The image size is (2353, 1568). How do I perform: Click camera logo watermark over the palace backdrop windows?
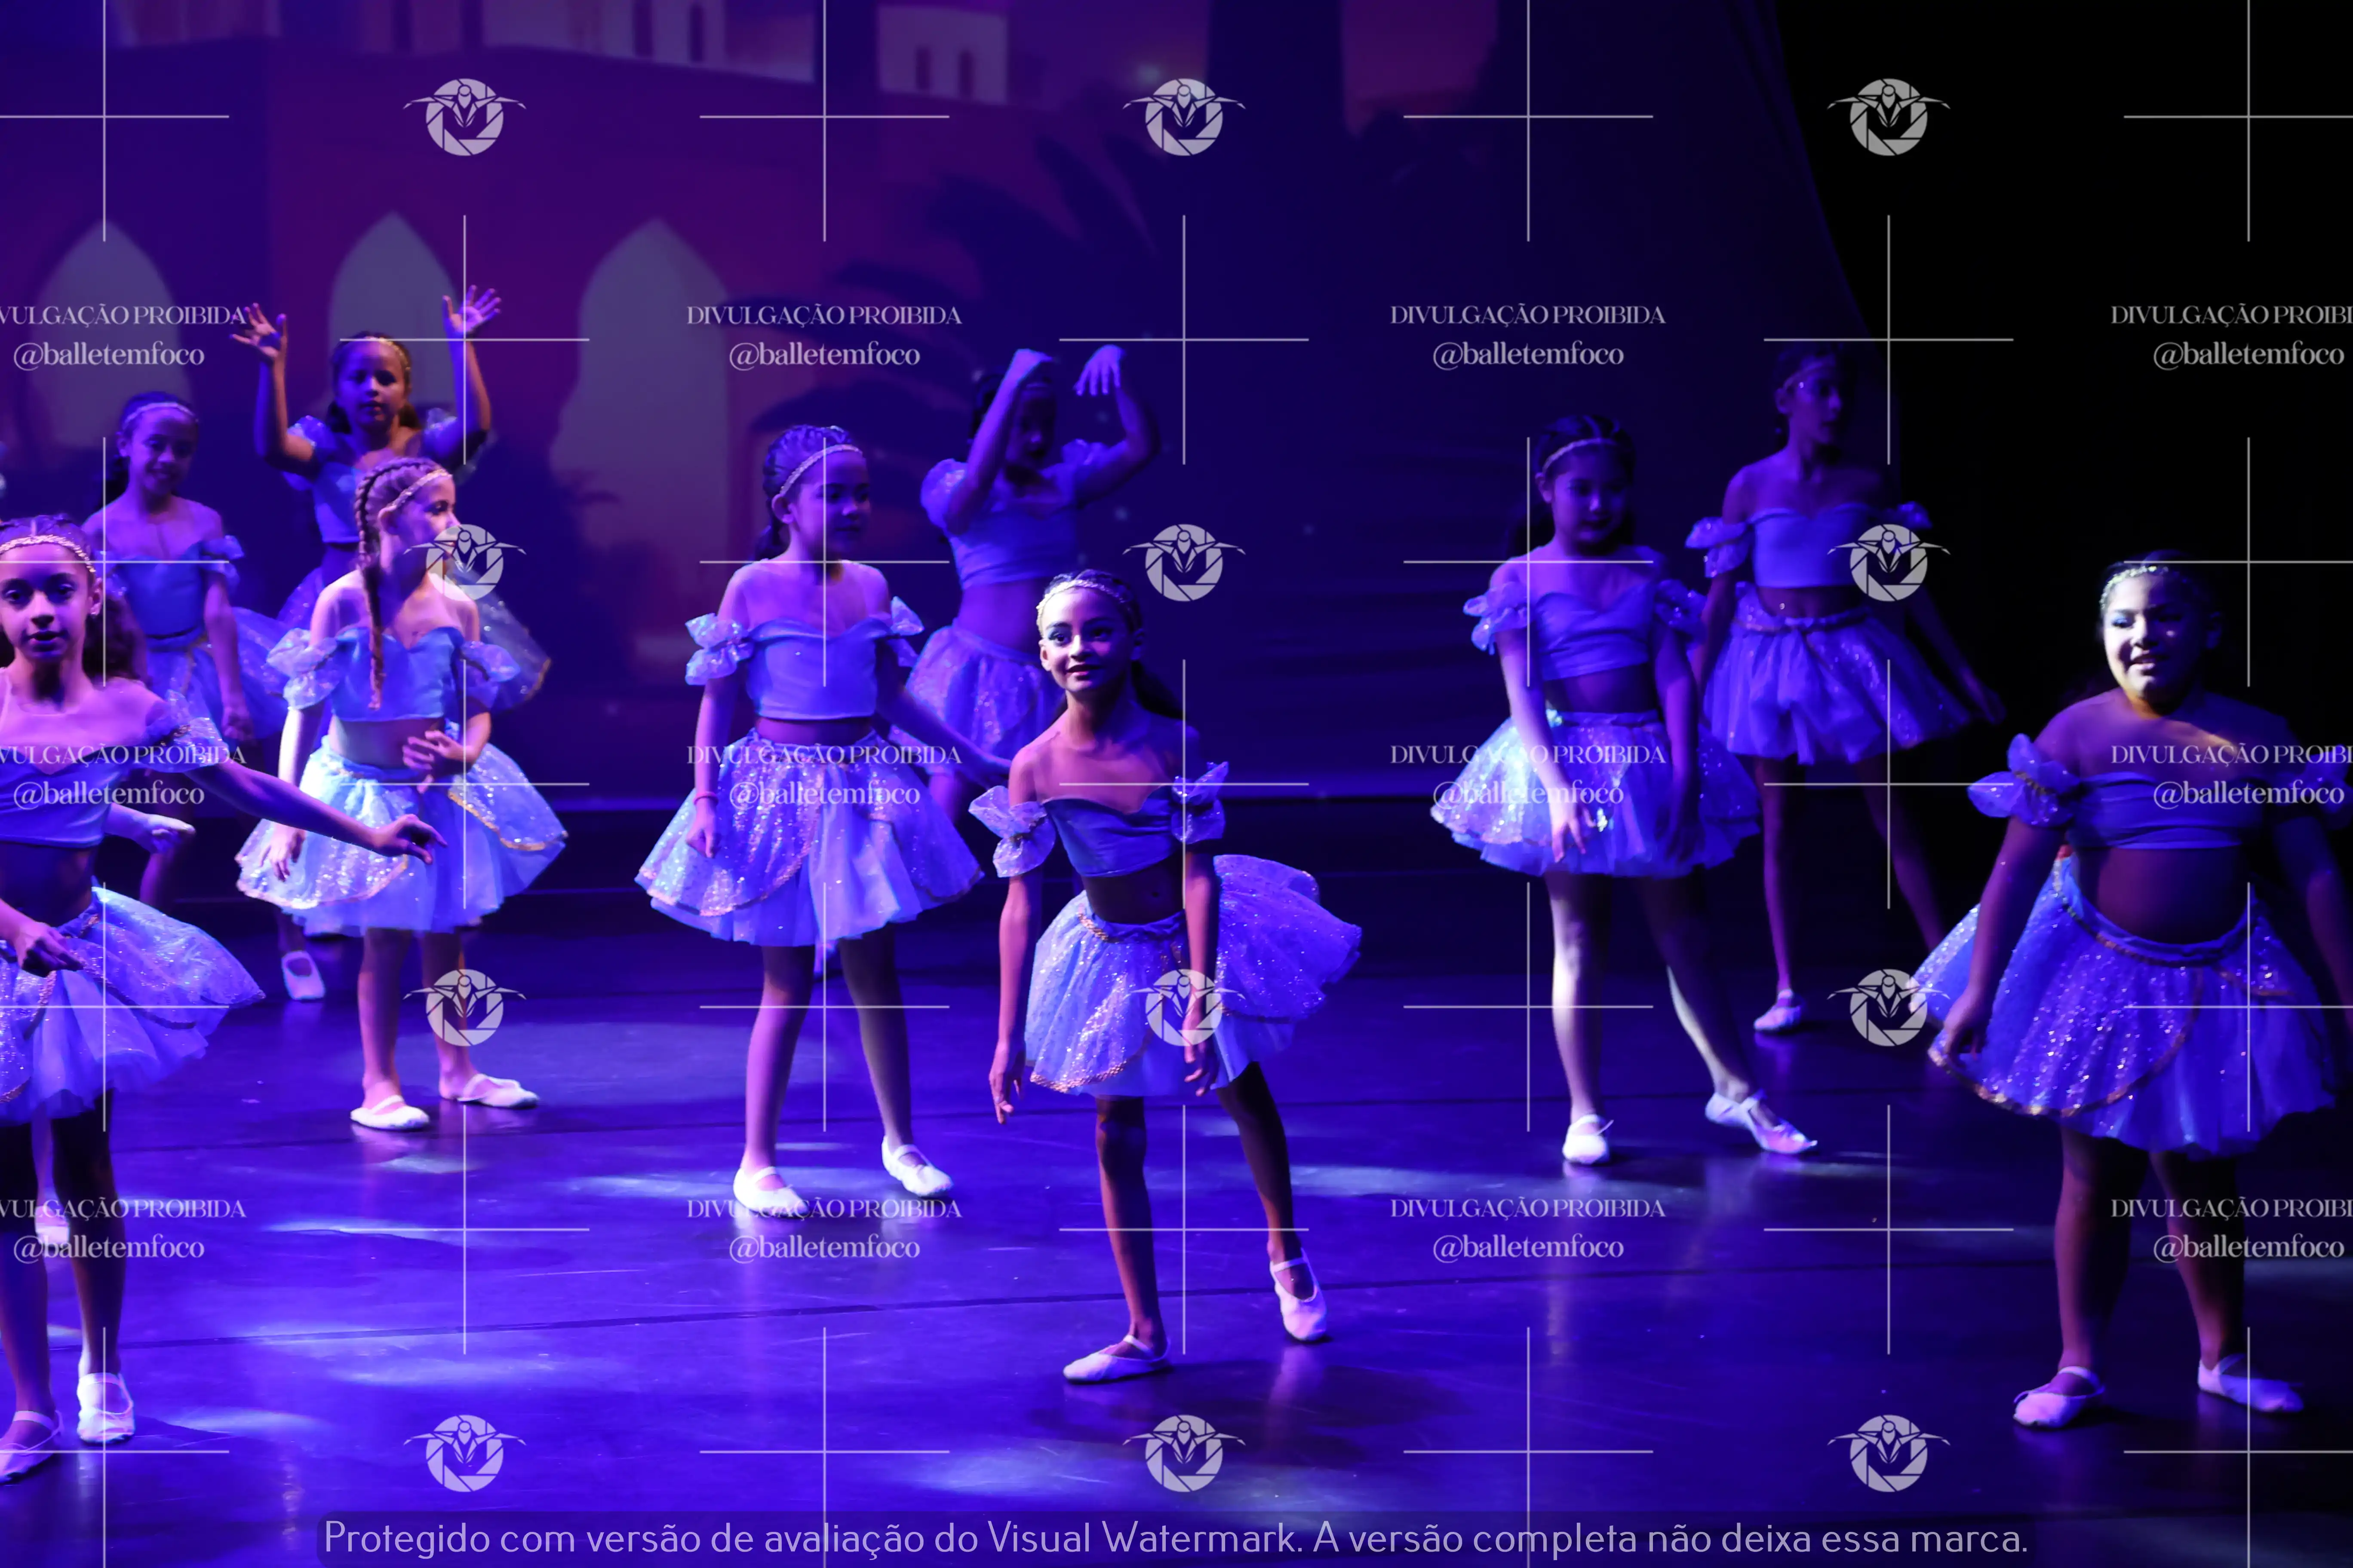[x=464, y=117]
